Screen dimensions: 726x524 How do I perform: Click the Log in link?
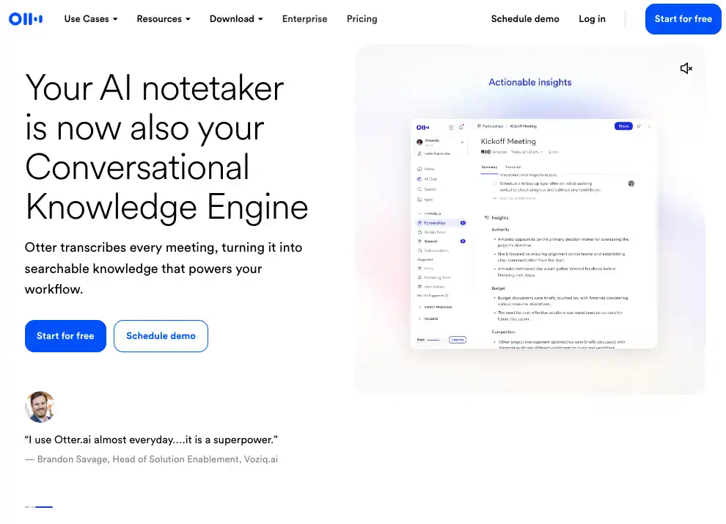click(x=592, y=19)
